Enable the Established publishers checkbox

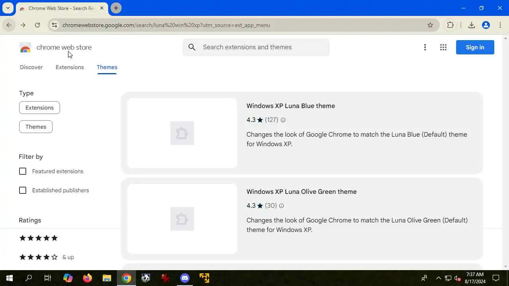tap(23, 190)
